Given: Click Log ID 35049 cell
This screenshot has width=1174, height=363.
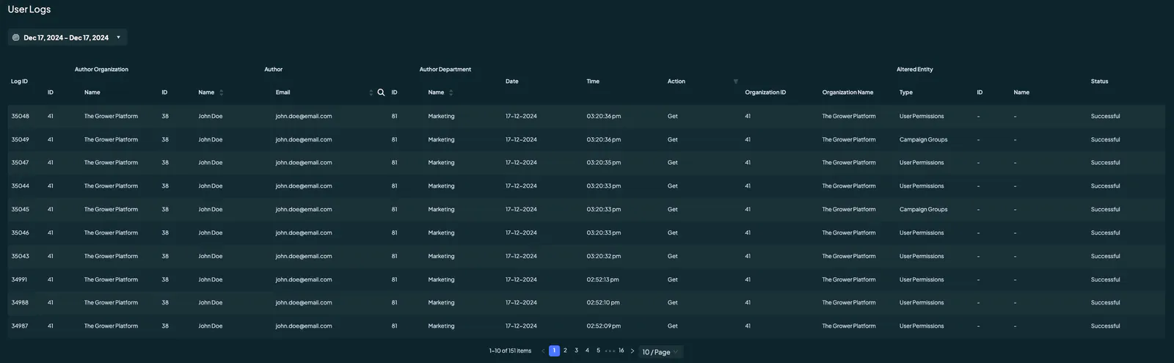Looking at the screenshot, I should [21, 139].
